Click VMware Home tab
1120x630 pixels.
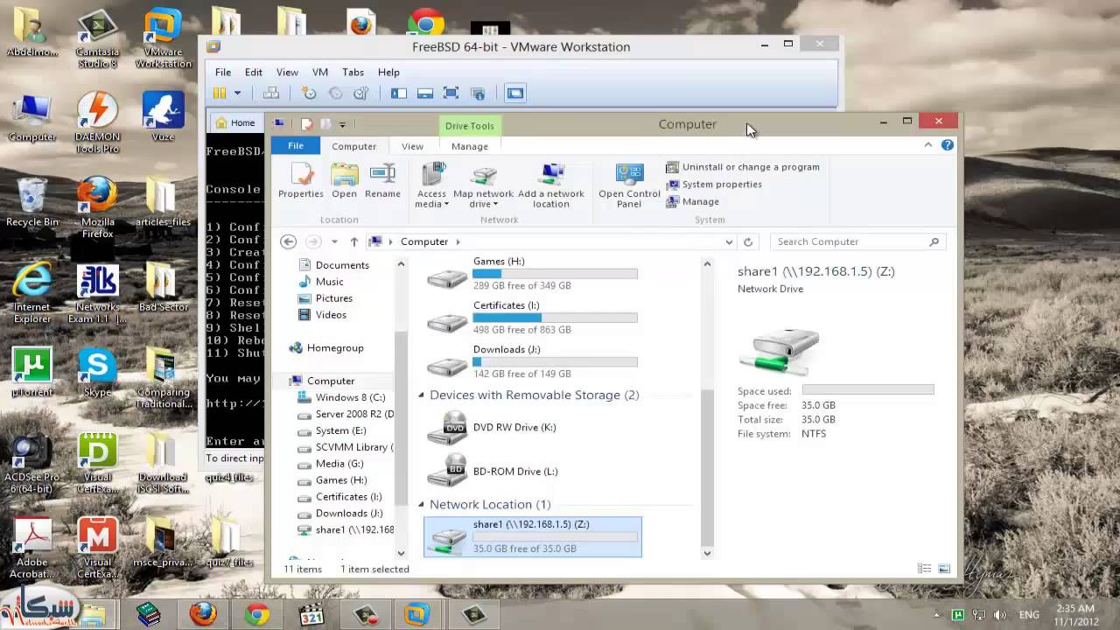click(x=235, y=123)
